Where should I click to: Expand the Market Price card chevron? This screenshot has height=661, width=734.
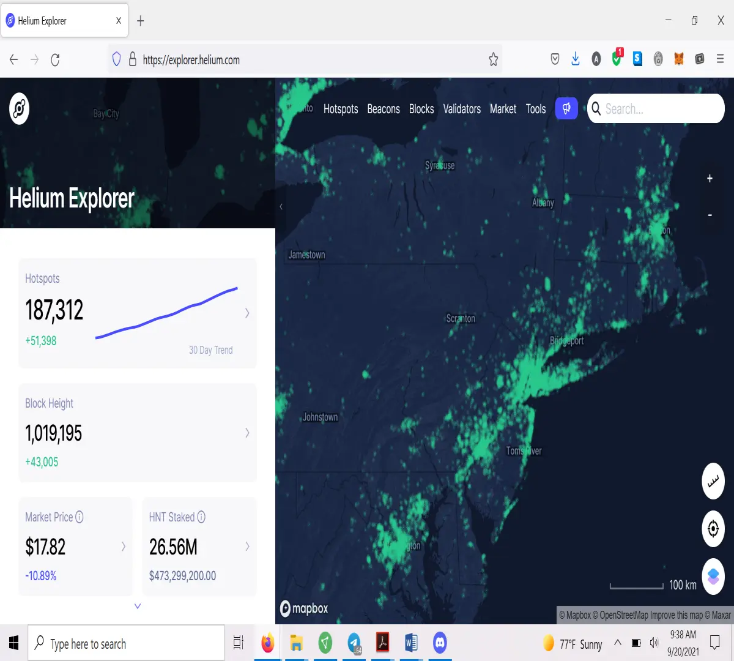coord(124,546)
